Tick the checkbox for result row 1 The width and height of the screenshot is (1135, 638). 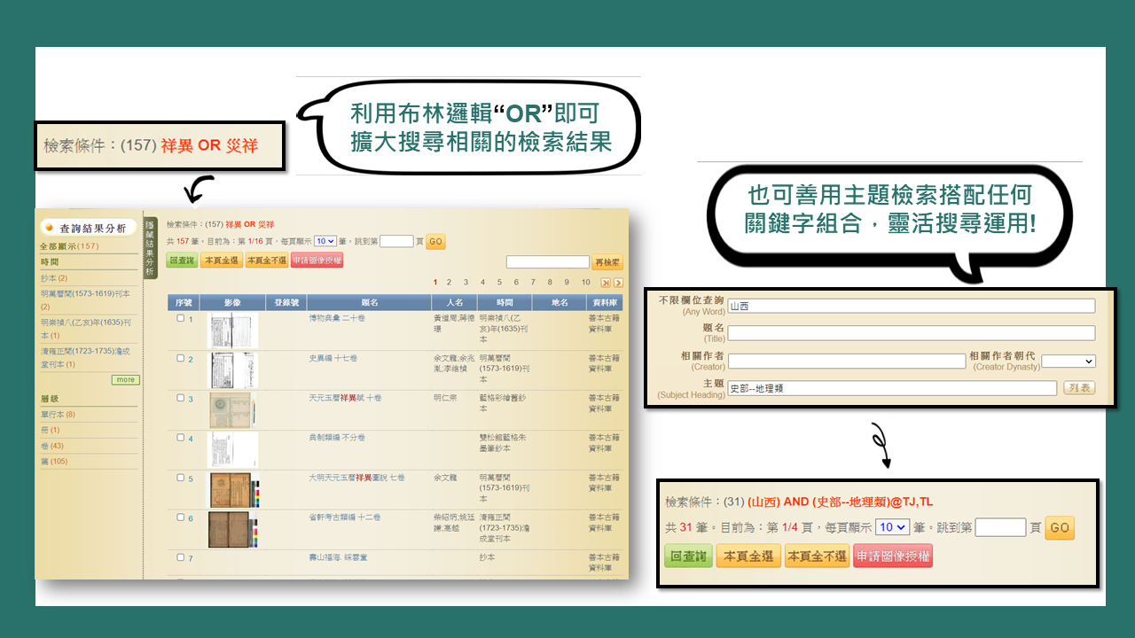click(x=181, y=318)
